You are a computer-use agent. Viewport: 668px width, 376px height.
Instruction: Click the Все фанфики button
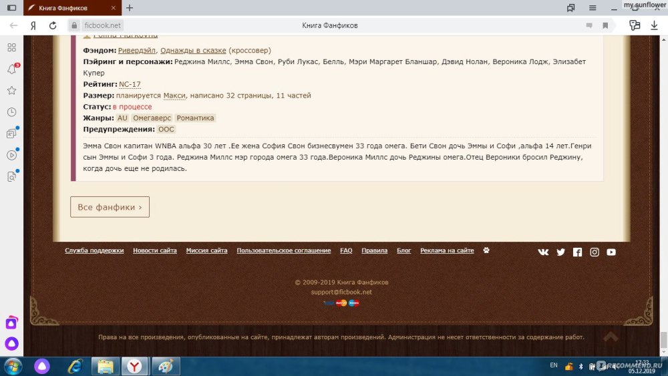click(110, 207)
